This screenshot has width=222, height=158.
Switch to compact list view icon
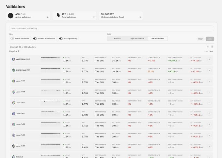(x=208, y=47)
